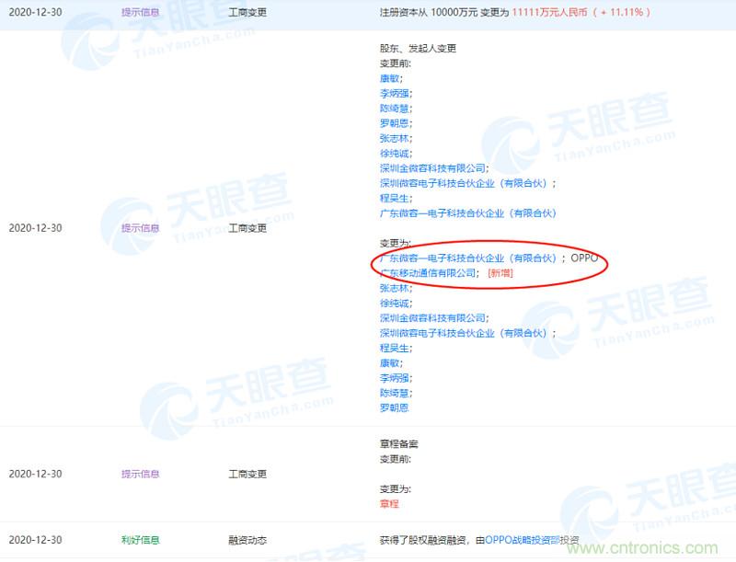Click the 注册资本从 10000万元 text
This screenshot has width=736, height=562.
(x=428, y=12)
